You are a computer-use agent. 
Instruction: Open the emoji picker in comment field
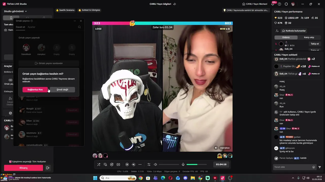[314, 167]
